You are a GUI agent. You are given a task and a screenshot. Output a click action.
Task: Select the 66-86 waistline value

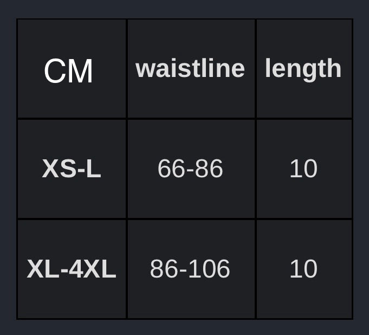point(190,169)
